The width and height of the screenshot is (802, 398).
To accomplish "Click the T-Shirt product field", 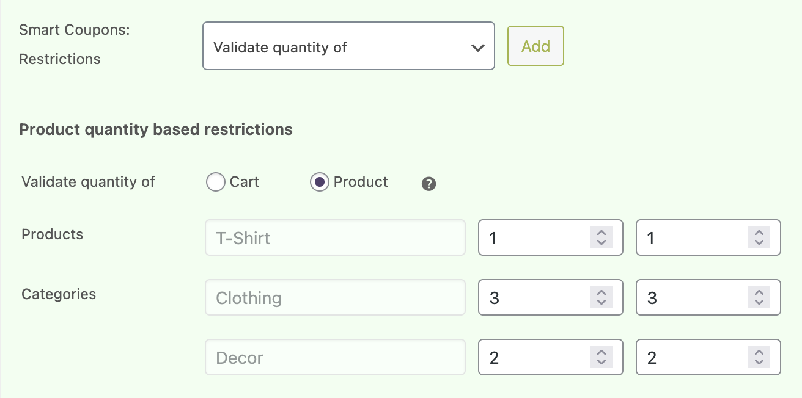I will pyautogui.click(x=335, y=238).
